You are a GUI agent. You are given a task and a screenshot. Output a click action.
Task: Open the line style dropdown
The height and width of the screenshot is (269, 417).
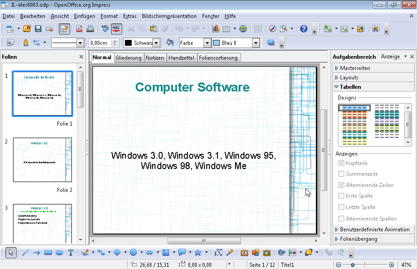click(x=80, y=43)
